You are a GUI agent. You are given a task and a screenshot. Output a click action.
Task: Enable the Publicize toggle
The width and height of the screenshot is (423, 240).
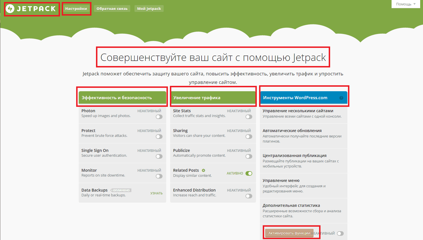[249, 156]
